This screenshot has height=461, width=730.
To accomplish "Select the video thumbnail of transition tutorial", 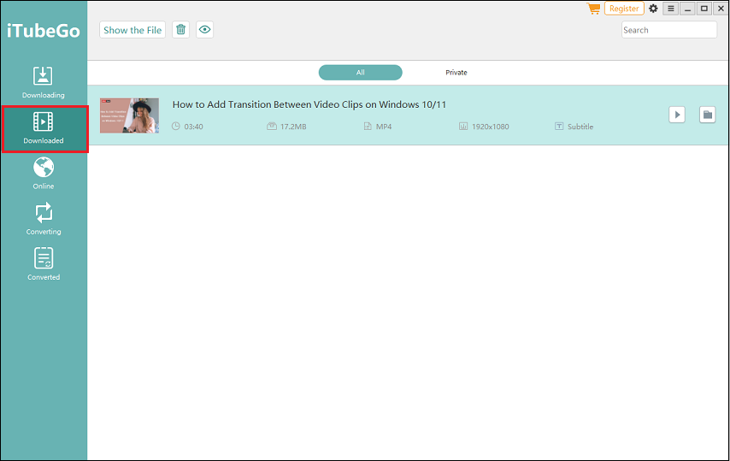I will (x=129, y=115).
